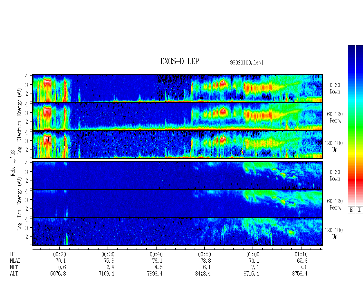Click the MLT row label

(14, 267)
